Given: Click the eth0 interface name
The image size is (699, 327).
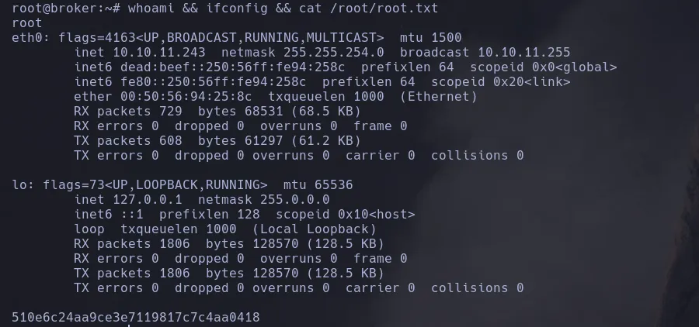Looking at the screenshot, I should click(27, 37).
